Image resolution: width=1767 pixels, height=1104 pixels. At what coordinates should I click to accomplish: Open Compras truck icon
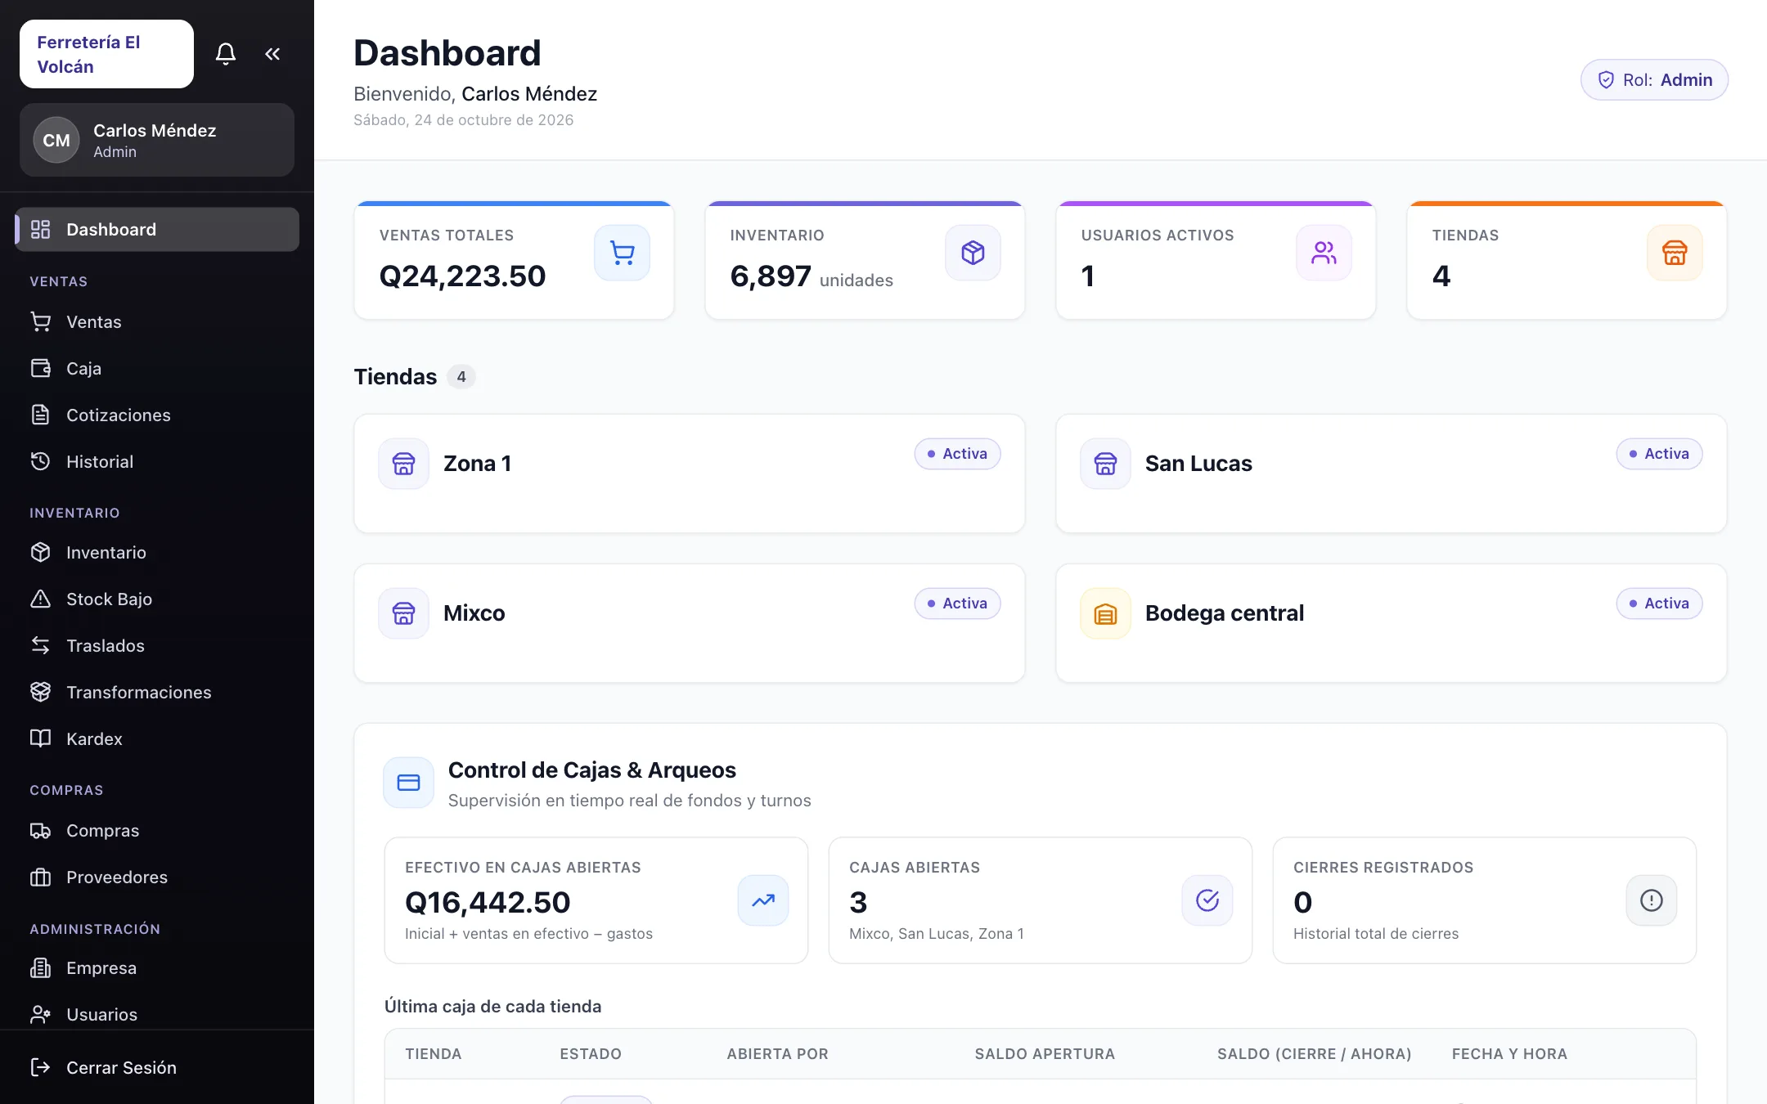tap(40, 831)
